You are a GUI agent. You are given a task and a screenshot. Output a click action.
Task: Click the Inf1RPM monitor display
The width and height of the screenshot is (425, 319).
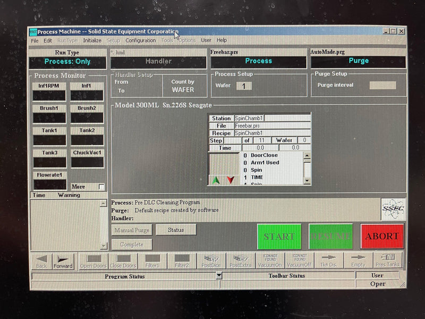[49, 96]
